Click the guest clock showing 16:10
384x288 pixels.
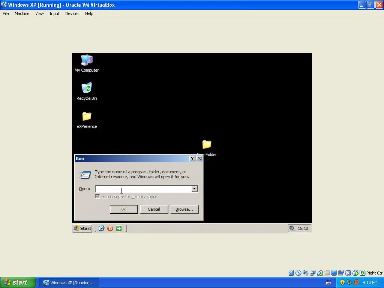tap(303, 228)
